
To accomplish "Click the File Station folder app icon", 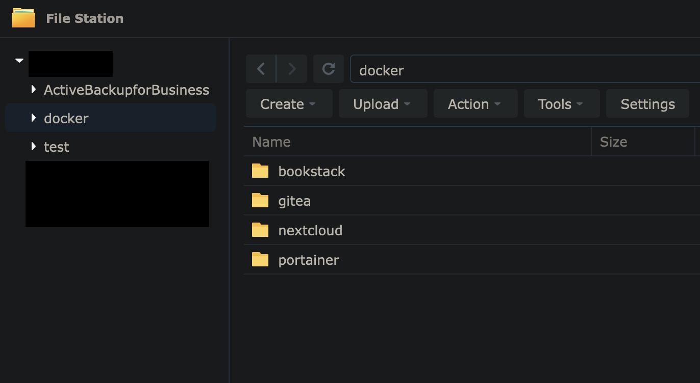I will [23, 18].
